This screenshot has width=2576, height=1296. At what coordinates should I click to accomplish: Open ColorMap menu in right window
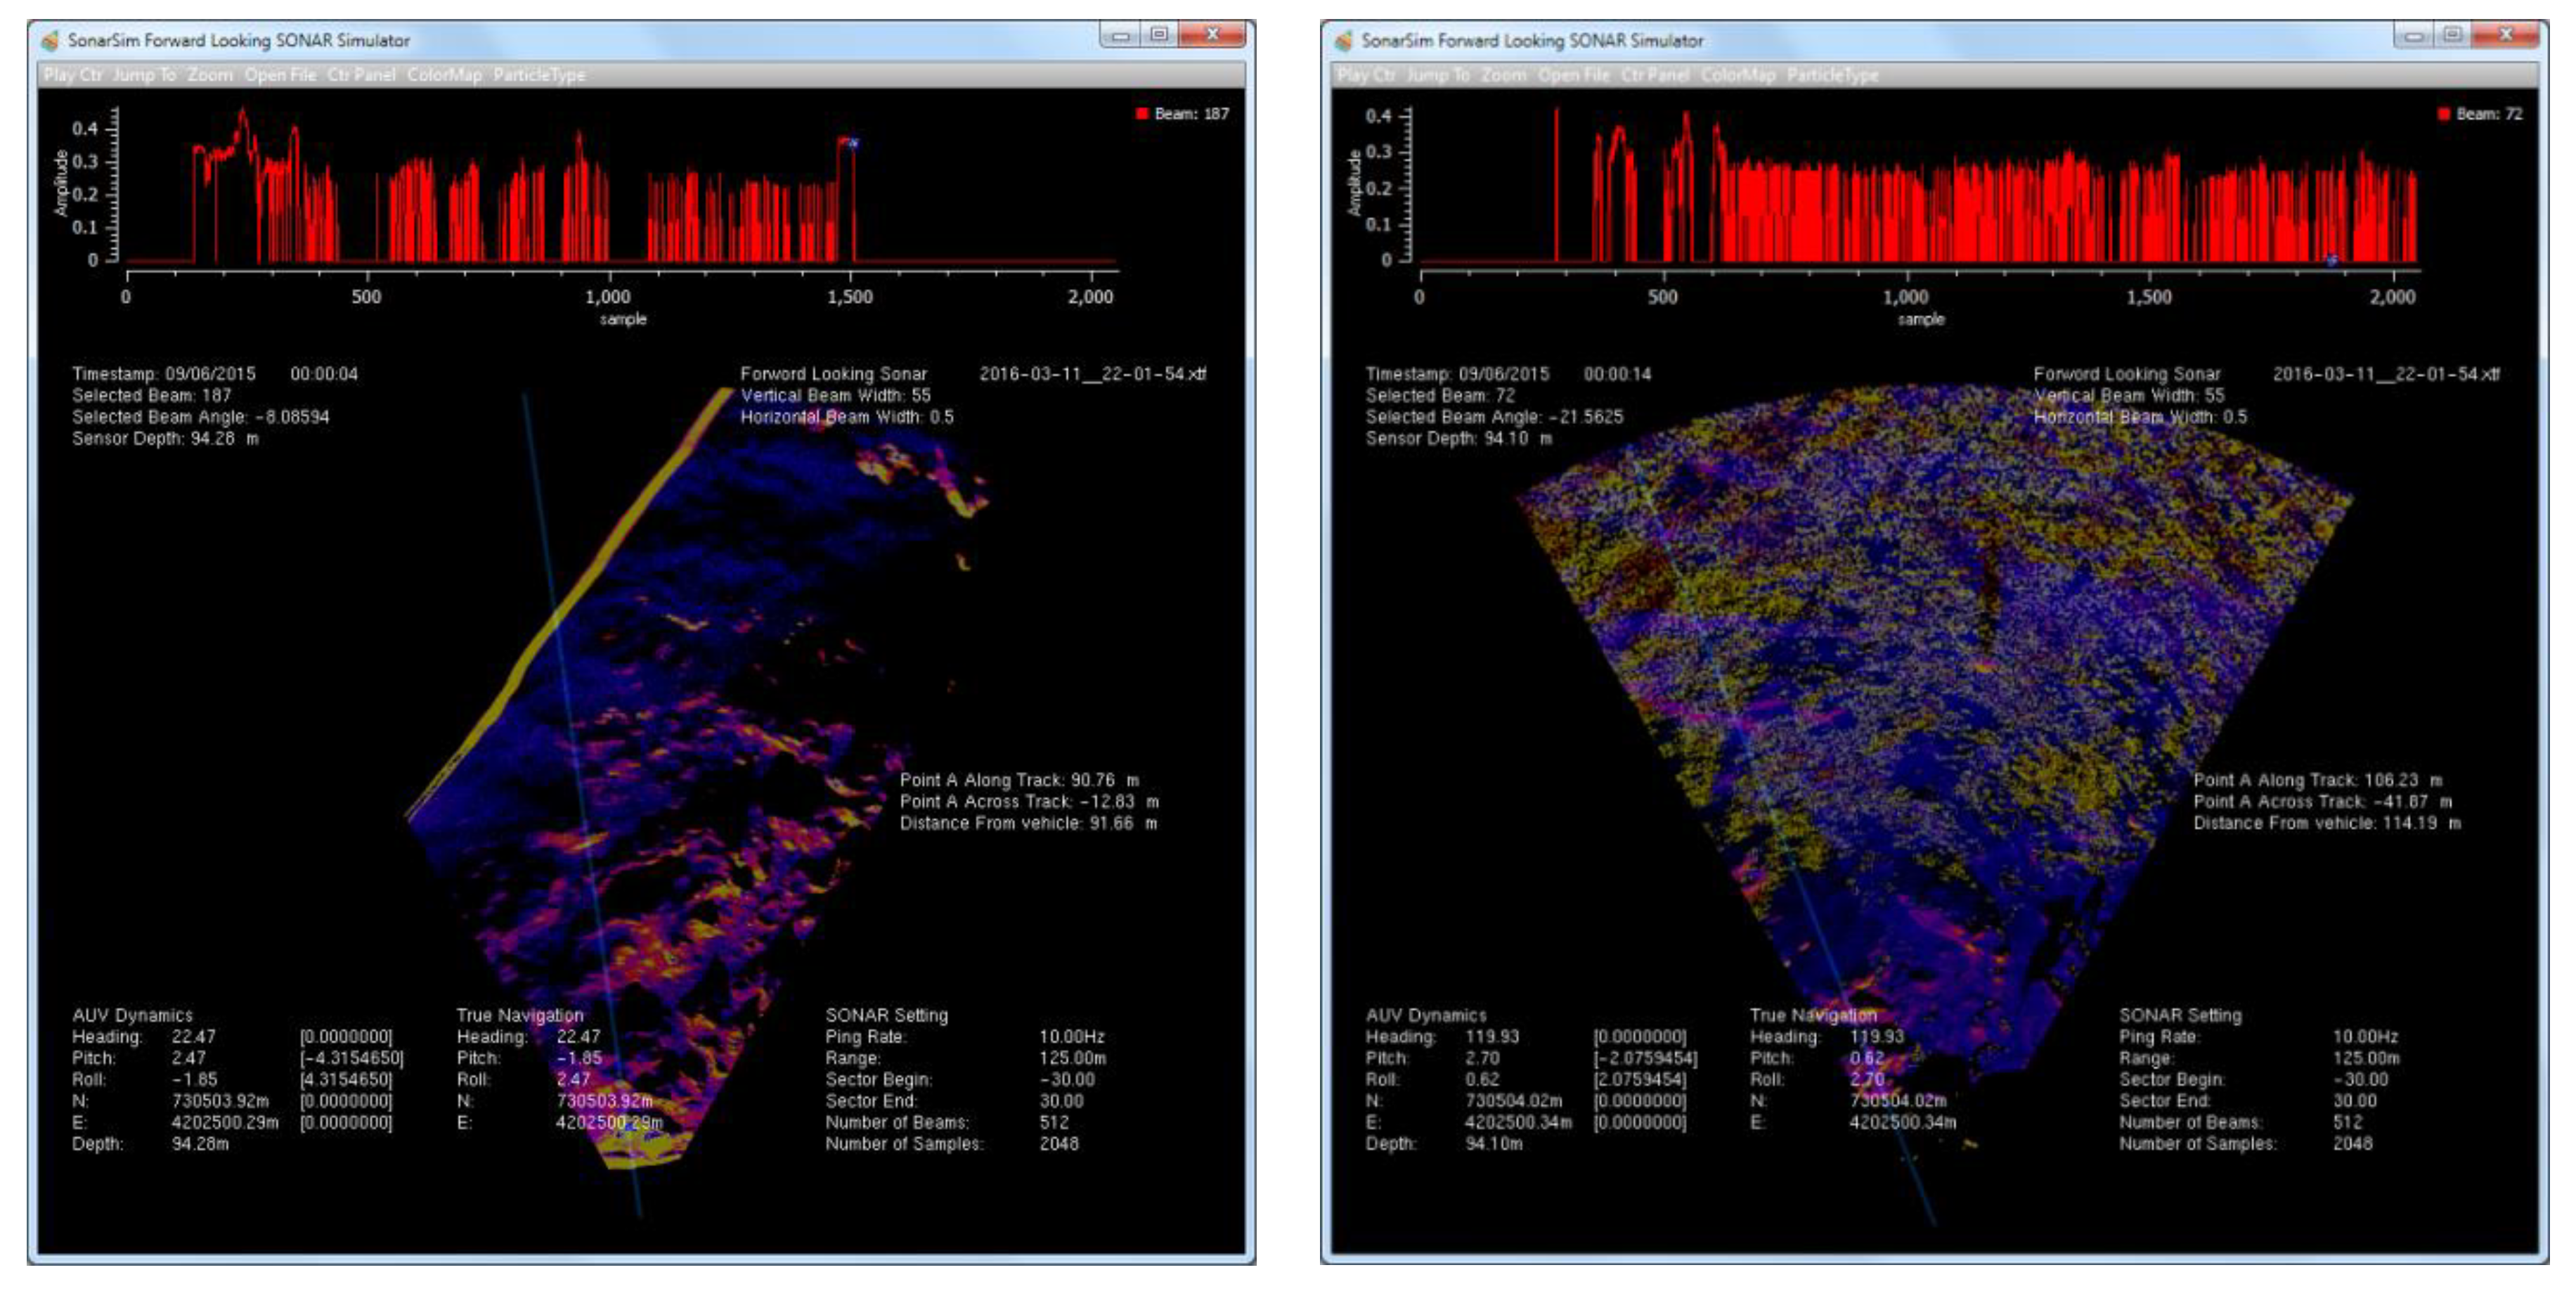[x=1738, y=75]
